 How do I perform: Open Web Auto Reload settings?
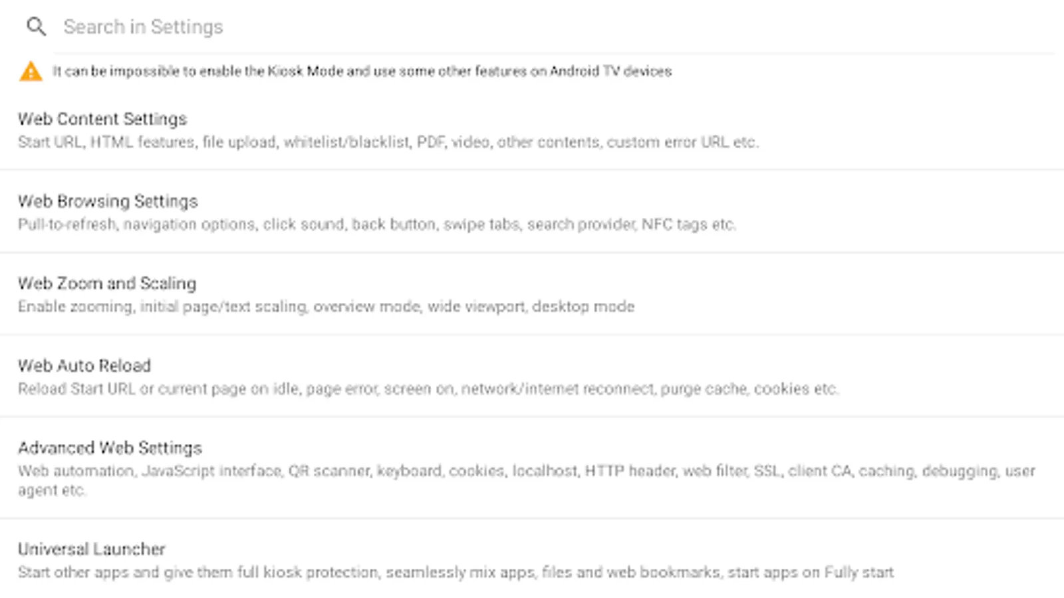[x=84, y=366]
